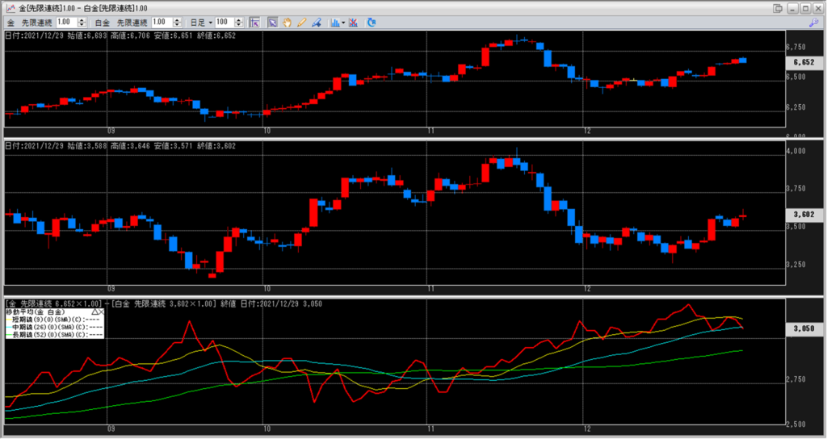This screenshot has width=827, height=439.
Task: Click the 金 先限連続 symbol label
Action: (x=31, y=23)
